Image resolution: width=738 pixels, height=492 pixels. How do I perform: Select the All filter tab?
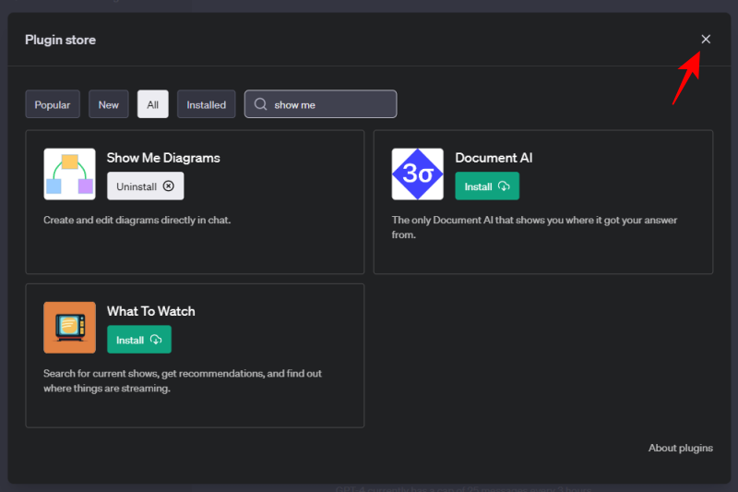152,104
